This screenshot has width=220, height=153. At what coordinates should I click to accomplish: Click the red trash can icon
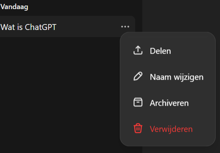pos(138,128)
